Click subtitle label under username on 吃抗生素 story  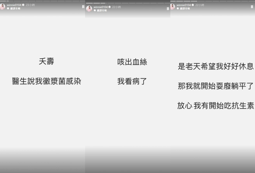point(183,9)
